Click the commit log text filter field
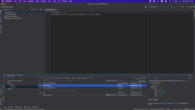195x110 pixels. coord(47,78)
